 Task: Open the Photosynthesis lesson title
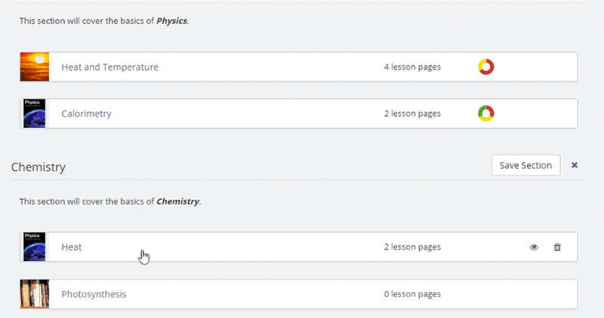click(x=94, y=294)
